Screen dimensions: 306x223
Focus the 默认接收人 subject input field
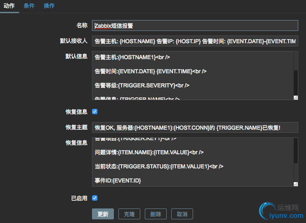(x=195, y=41)
